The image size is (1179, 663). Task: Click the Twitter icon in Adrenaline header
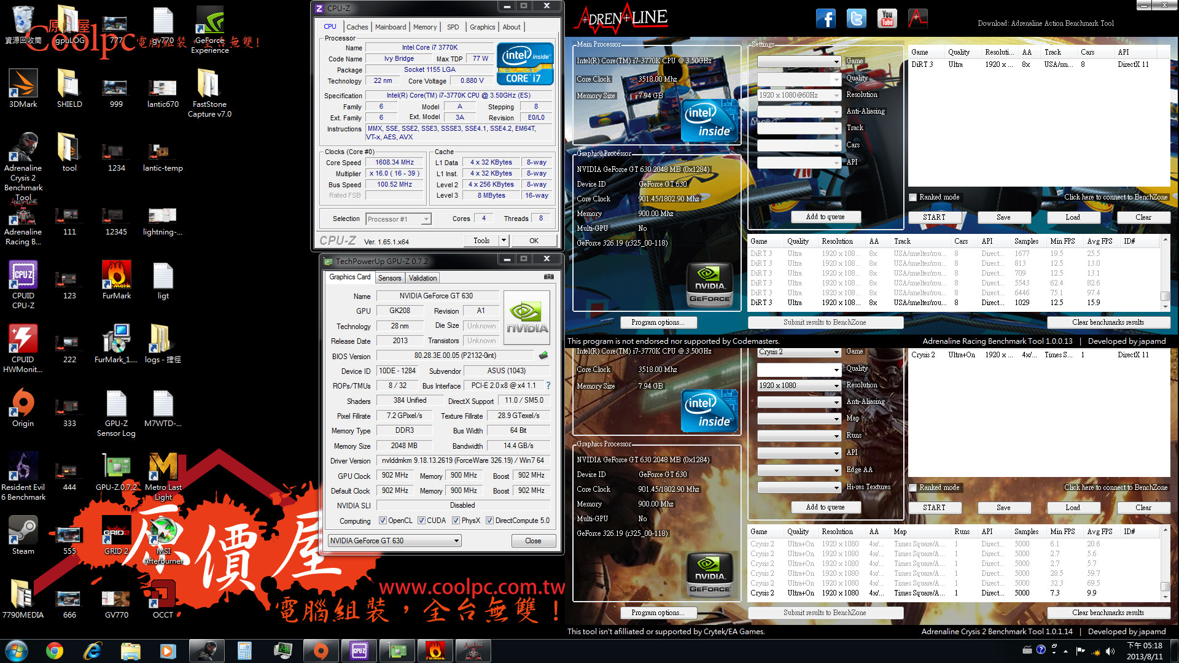[x=856, y=18]
